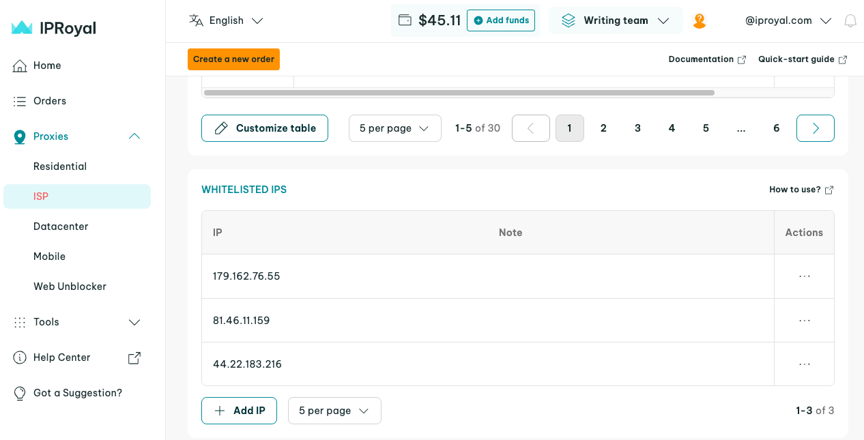Image resolution: width=864 pixels, height=440 pixels.
Task: Open the Residential proxies menu item
Action: [x=60, y=166]
